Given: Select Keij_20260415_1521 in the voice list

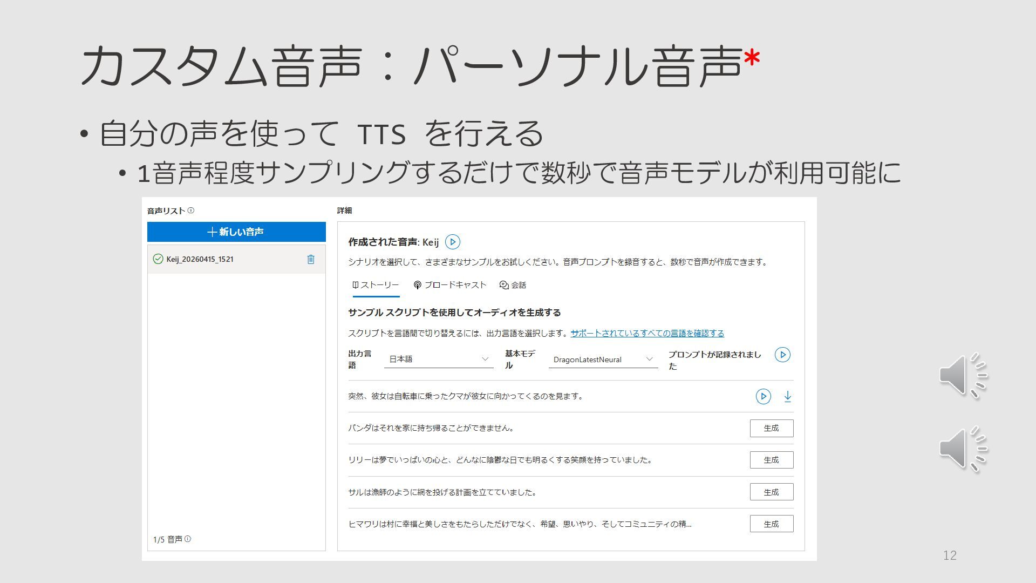Looking at the screenshot, I should (x=200, y=260).
